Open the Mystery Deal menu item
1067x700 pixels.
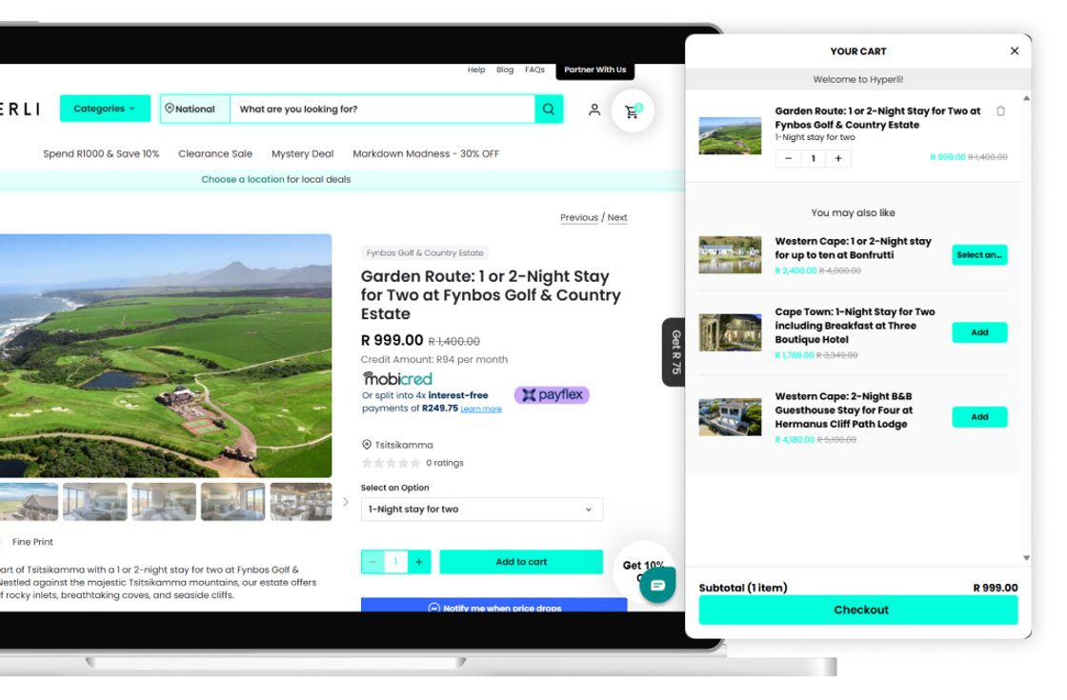pyautogui.click(x=302, y=153)
